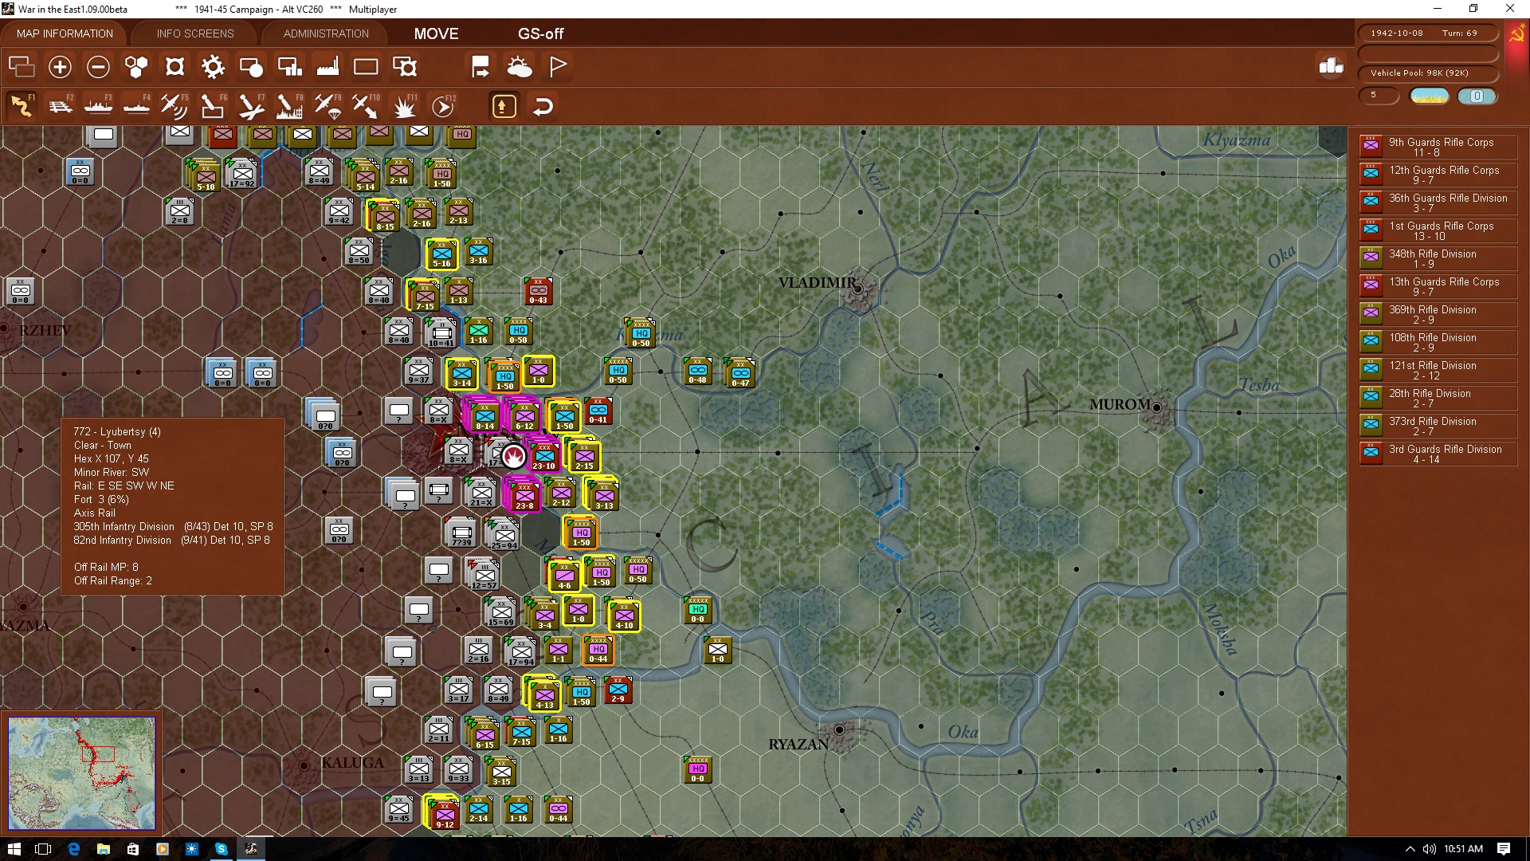Click the bar chart icon at top right
The width and height of the screenshot is (1530, 861).
pos(1331,67)
